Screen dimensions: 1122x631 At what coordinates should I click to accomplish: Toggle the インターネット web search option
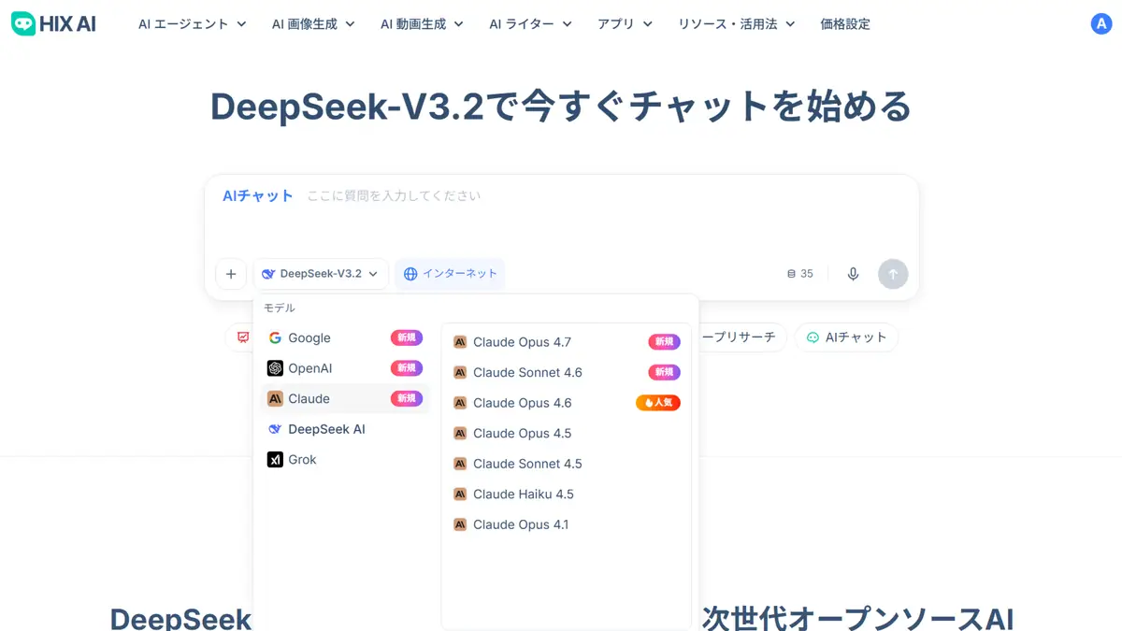tap(450, 274)
